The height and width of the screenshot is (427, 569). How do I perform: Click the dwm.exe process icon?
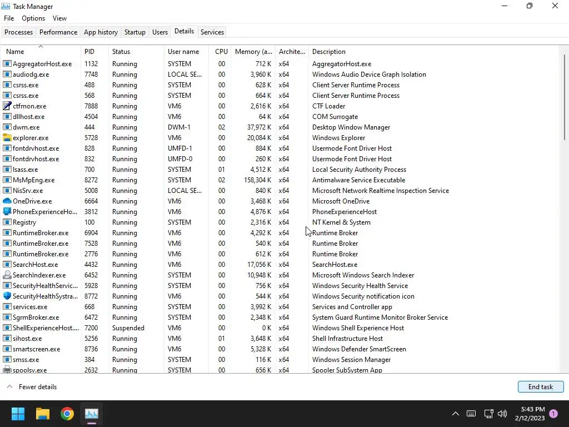tap(7, 127)
